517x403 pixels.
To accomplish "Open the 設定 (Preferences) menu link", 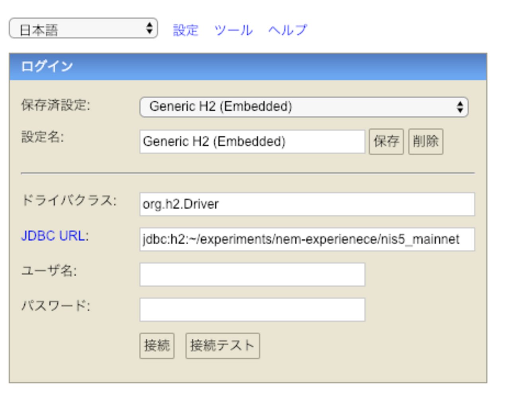I will pos(185,30).
